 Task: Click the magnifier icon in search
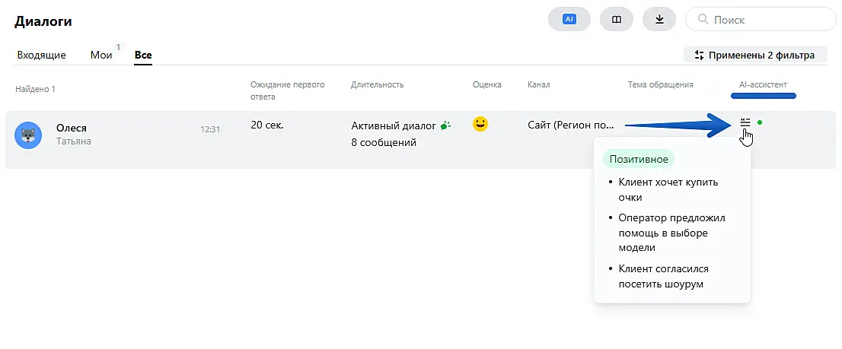click(703, 20)
